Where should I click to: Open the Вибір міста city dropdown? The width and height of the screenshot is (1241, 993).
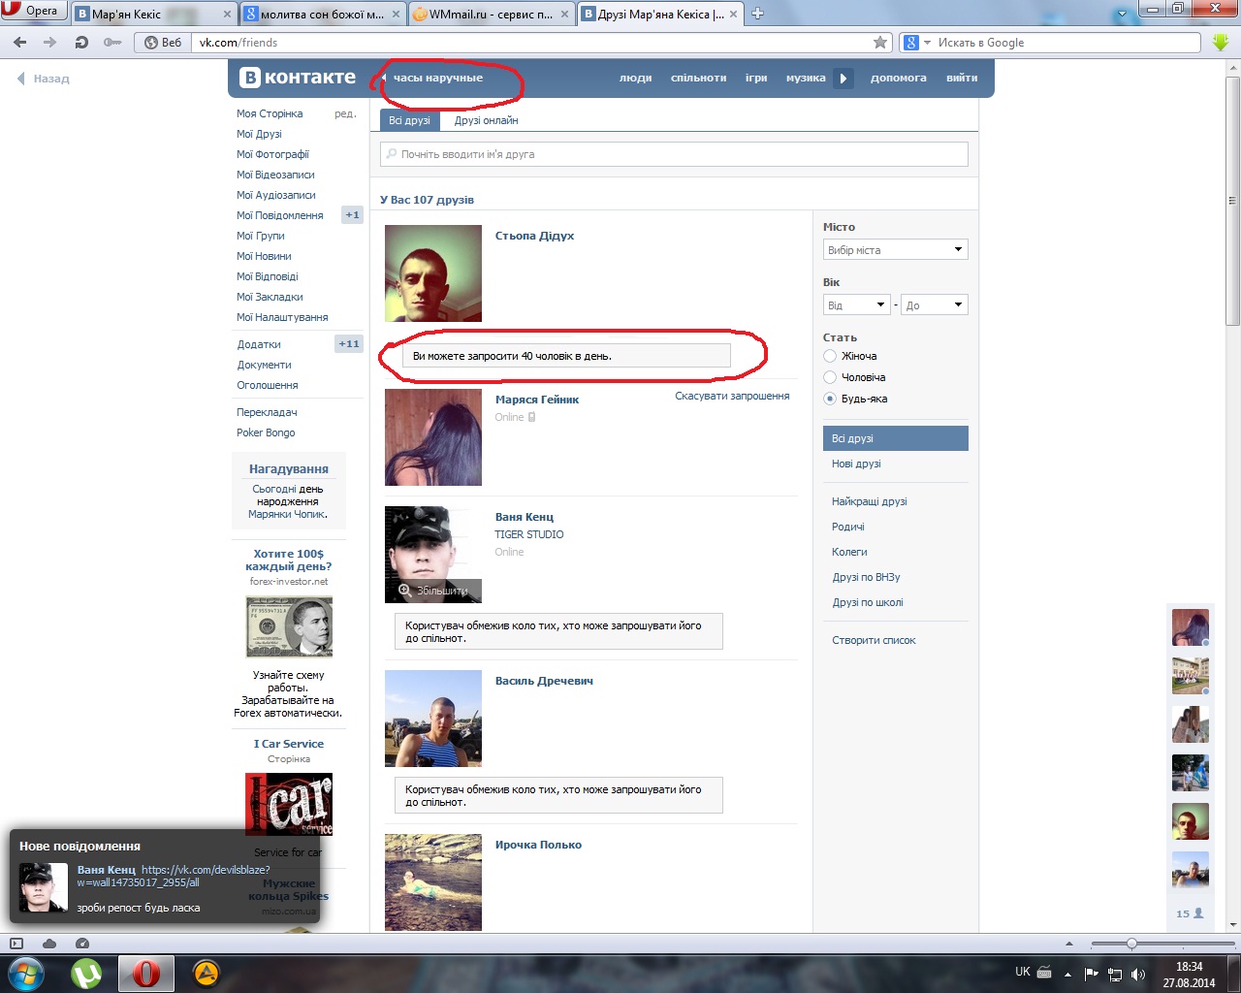(x=896, y=250)
